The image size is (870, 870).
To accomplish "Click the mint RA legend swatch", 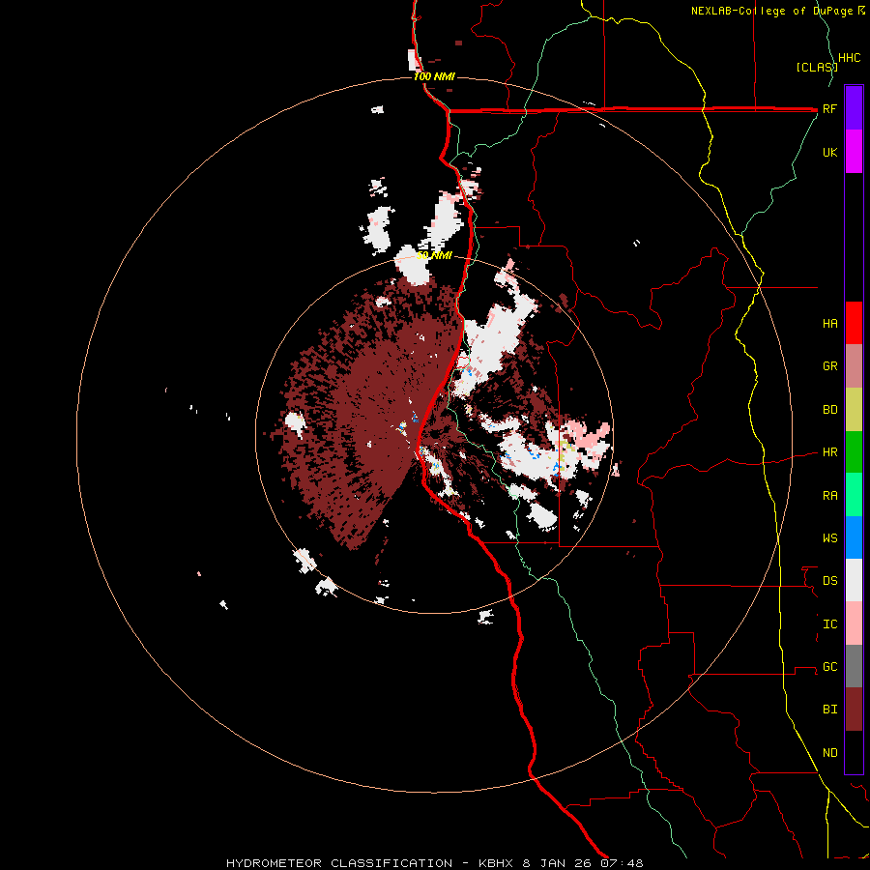I will coord(854,495).
